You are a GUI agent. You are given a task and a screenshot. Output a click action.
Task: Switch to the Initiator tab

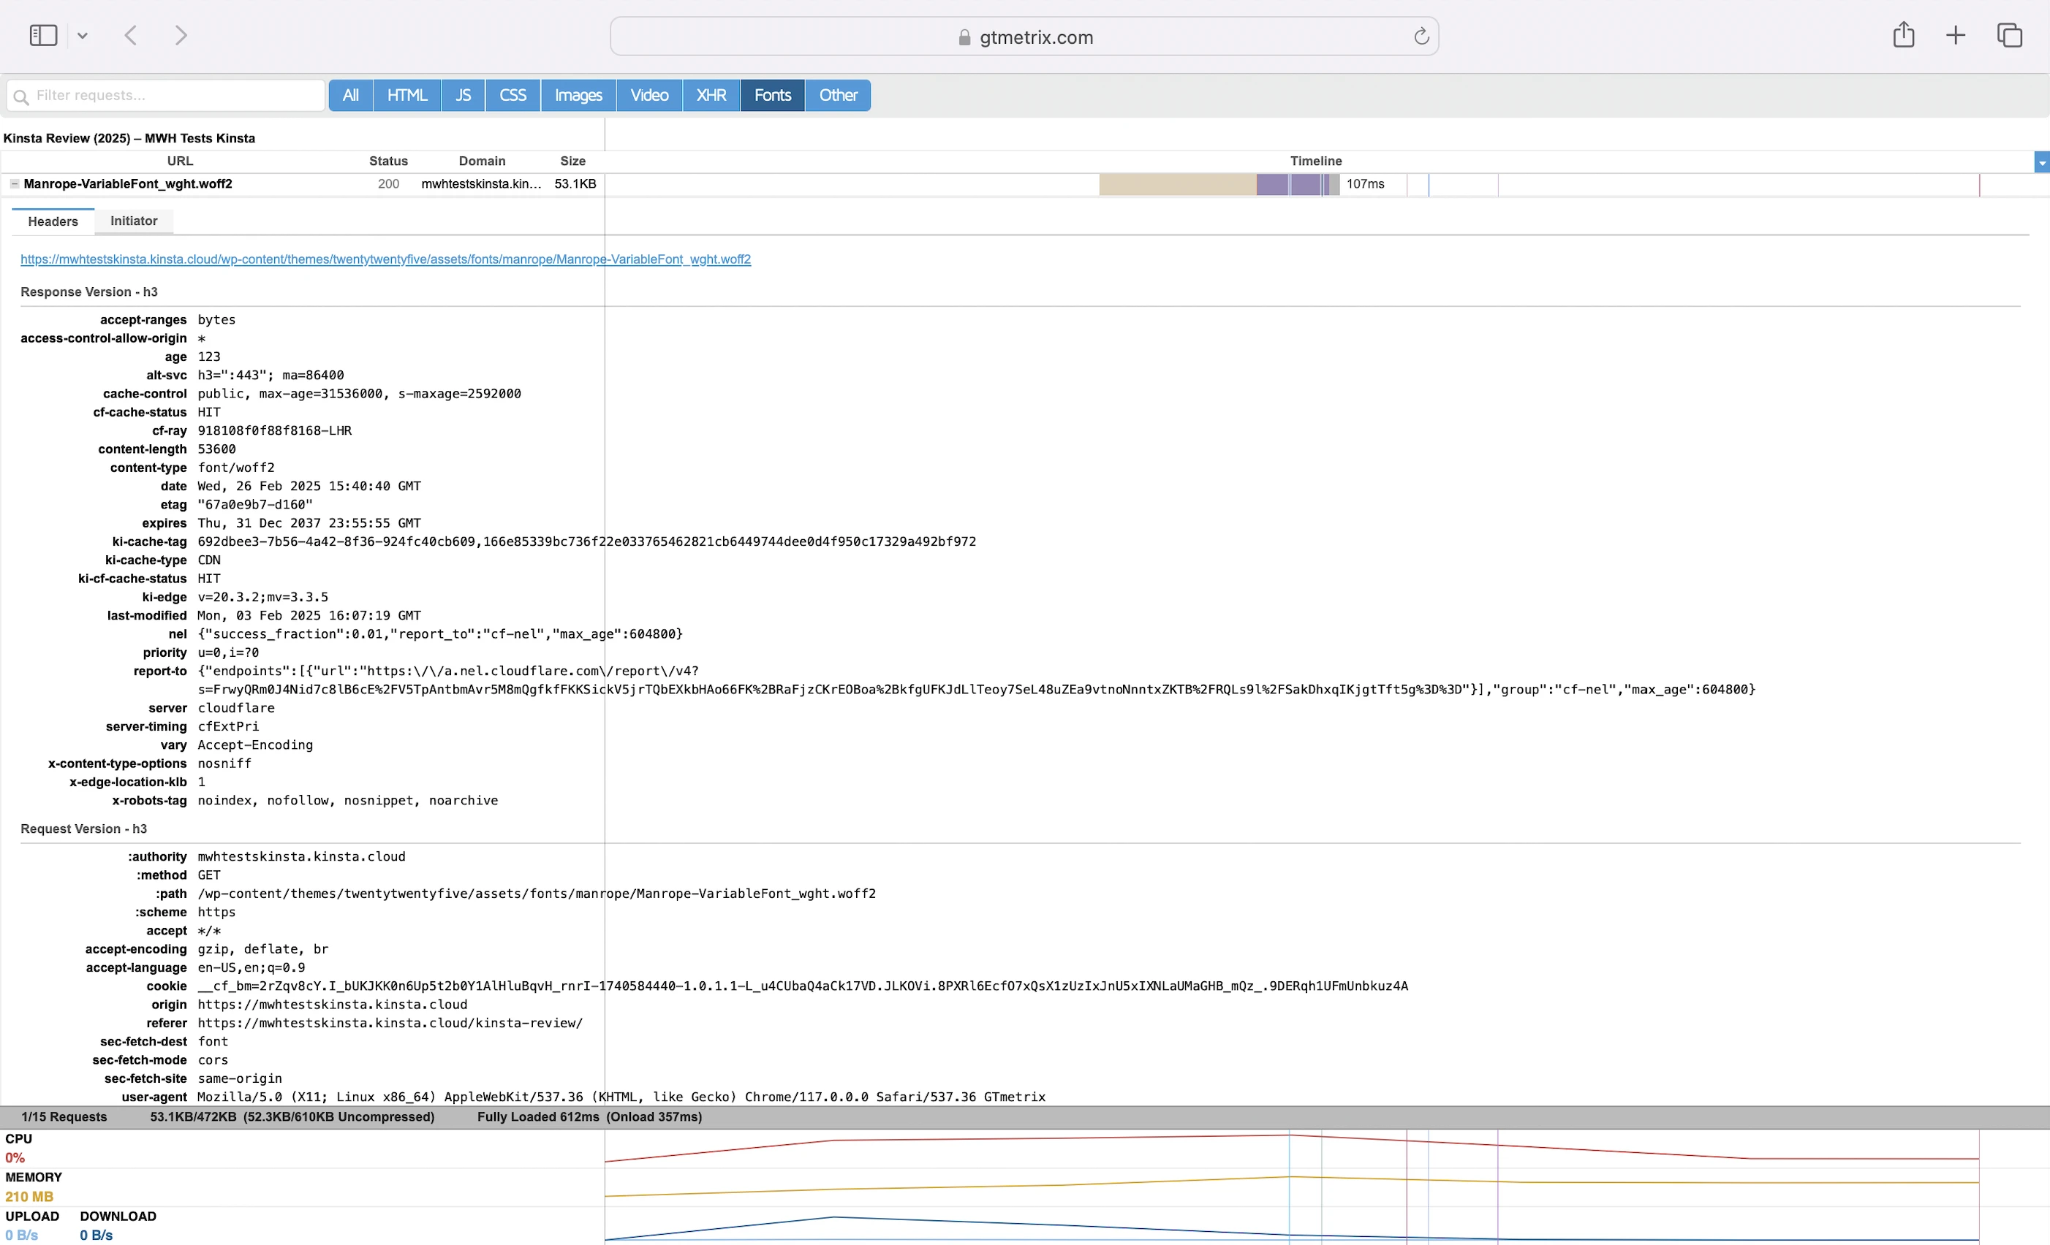[133, 221]
